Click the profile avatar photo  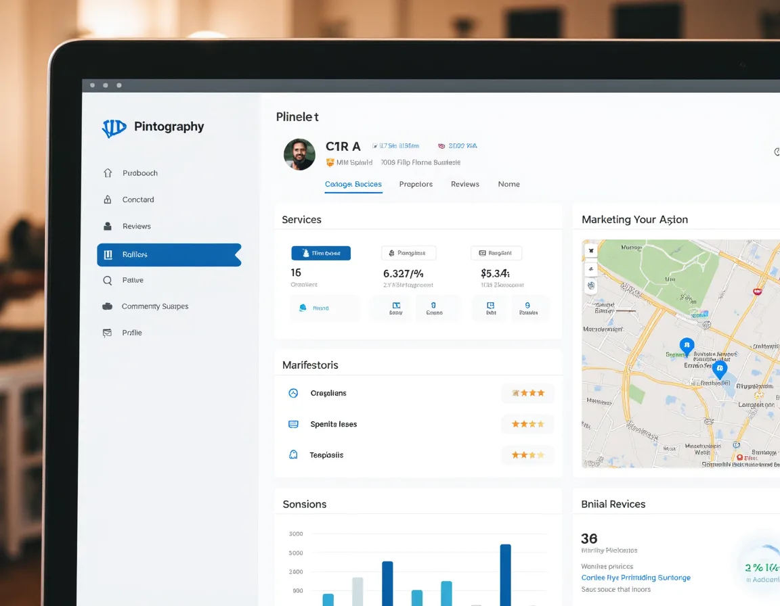tap(299, 154)
